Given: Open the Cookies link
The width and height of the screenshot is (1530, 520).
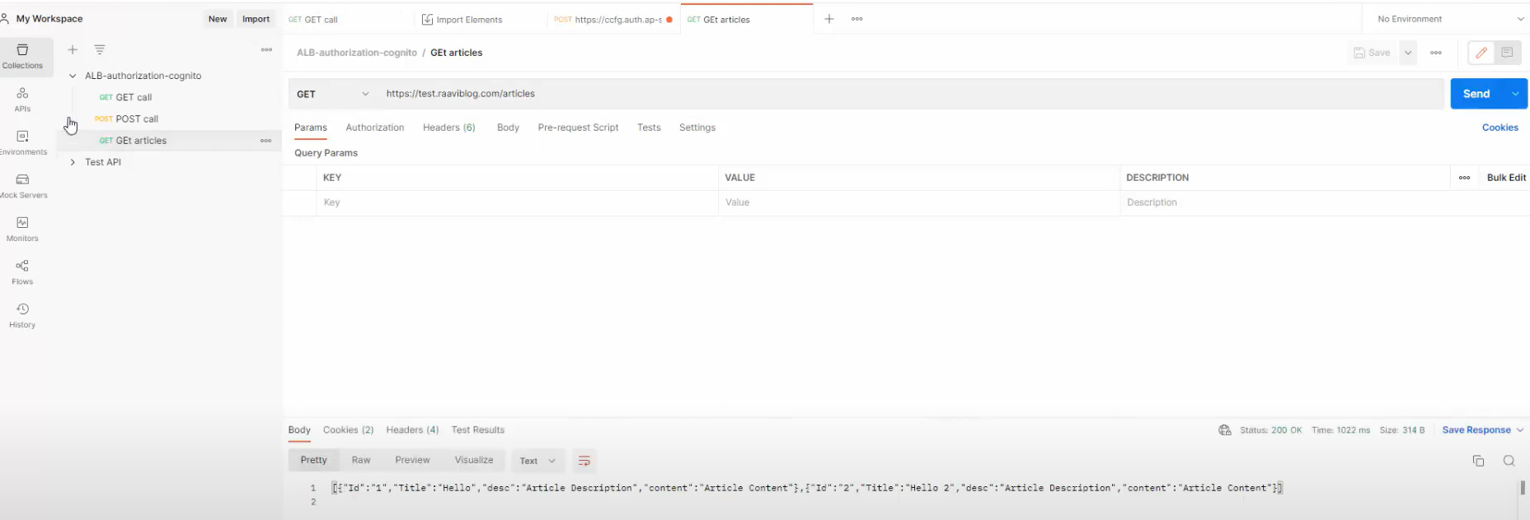Looking at the screenshot, I should [x=1499, y=128].
